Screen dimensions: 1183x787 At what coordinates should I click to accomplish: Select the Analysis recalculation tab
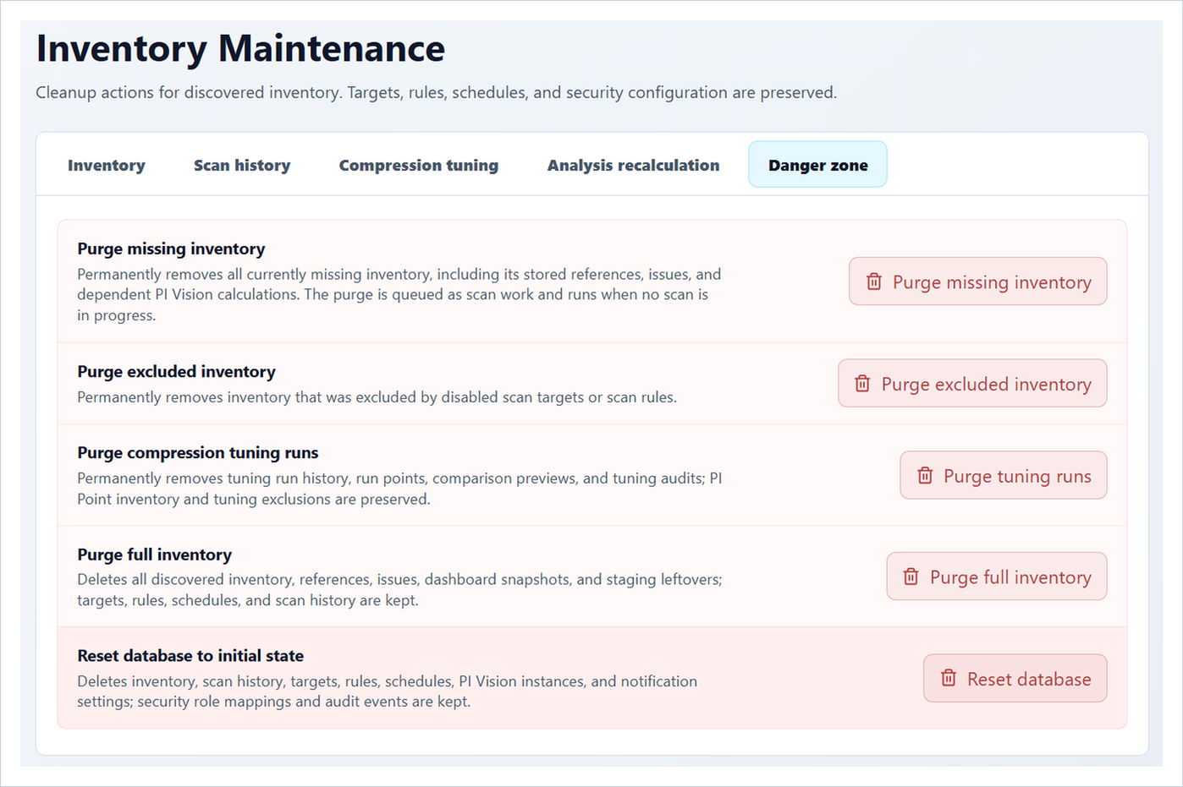633,165
